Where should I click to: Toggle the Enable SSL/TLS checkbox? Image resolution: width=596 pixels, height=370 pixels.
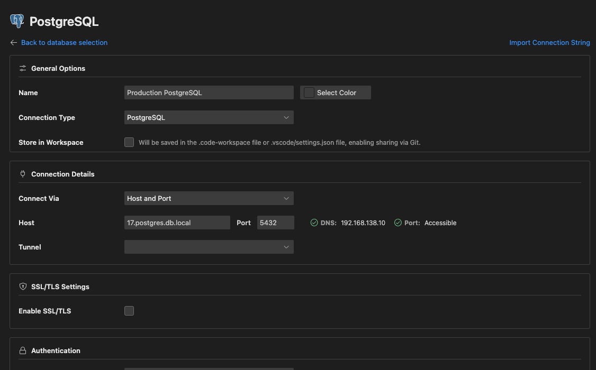[129, 311]
